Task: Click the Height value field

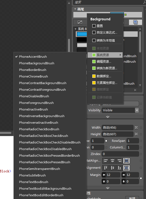Action: click(x=118, y=134)
